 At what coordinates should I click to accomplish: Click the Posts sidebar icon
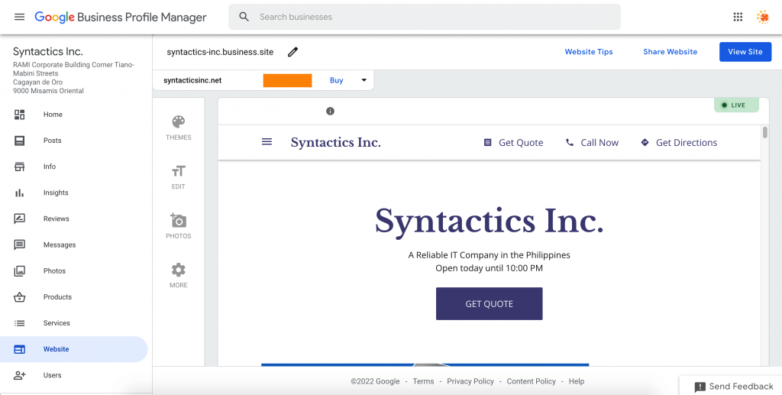(19, 141)
